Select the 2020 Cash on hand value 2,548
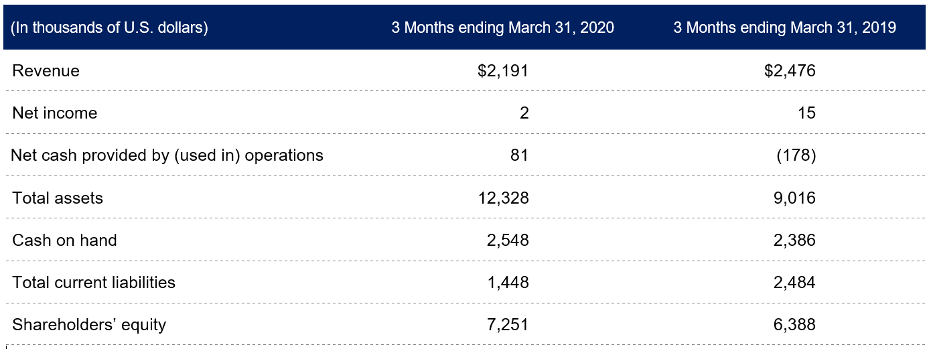The image size is (931, 349). click(508, 240)
